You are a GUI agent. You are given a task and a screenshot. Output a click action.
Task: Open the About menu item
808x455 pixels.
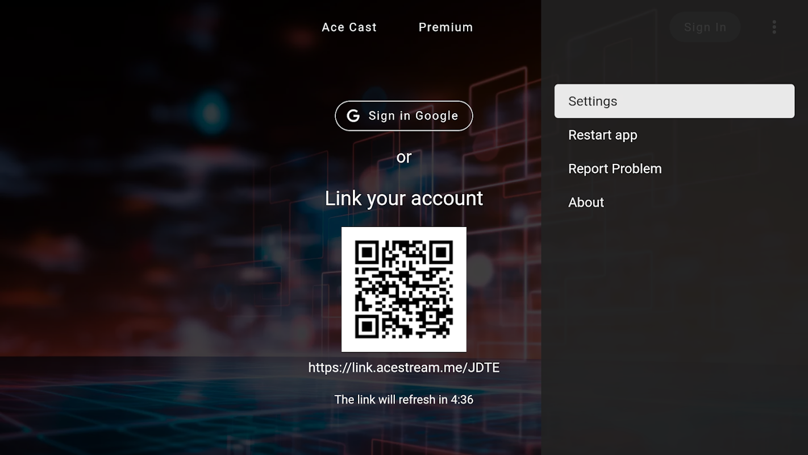tap(674, 202)
